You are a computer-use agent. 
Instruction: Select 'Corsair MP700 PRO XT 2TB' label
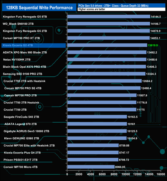coord(21,38)
